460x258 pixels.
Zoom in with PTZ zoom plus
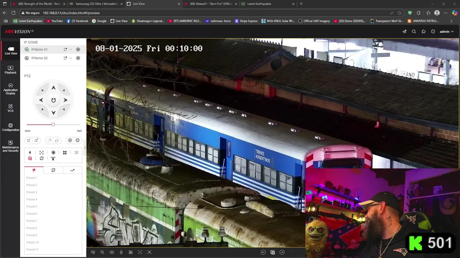pyautogui.click(x=36, y=140)
